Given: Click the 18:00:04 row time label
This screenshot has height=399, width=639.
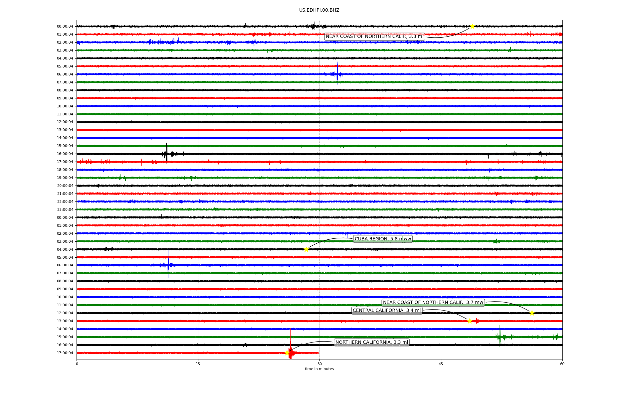Looking at the screenshot, I should 65,170.
